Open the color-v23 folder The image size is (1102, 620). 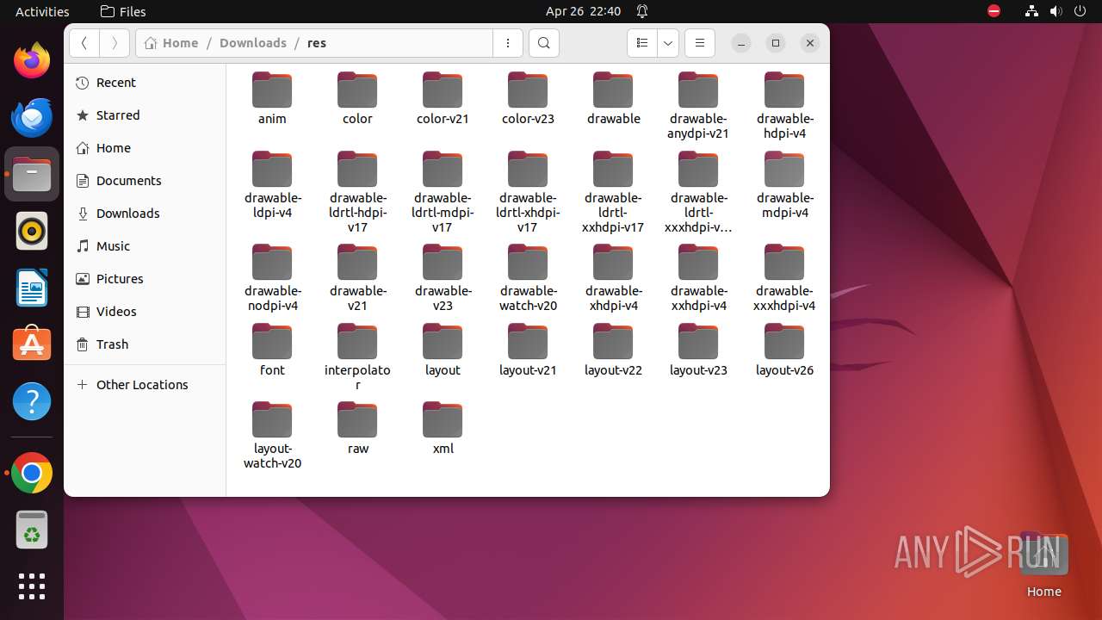(528, 99)
